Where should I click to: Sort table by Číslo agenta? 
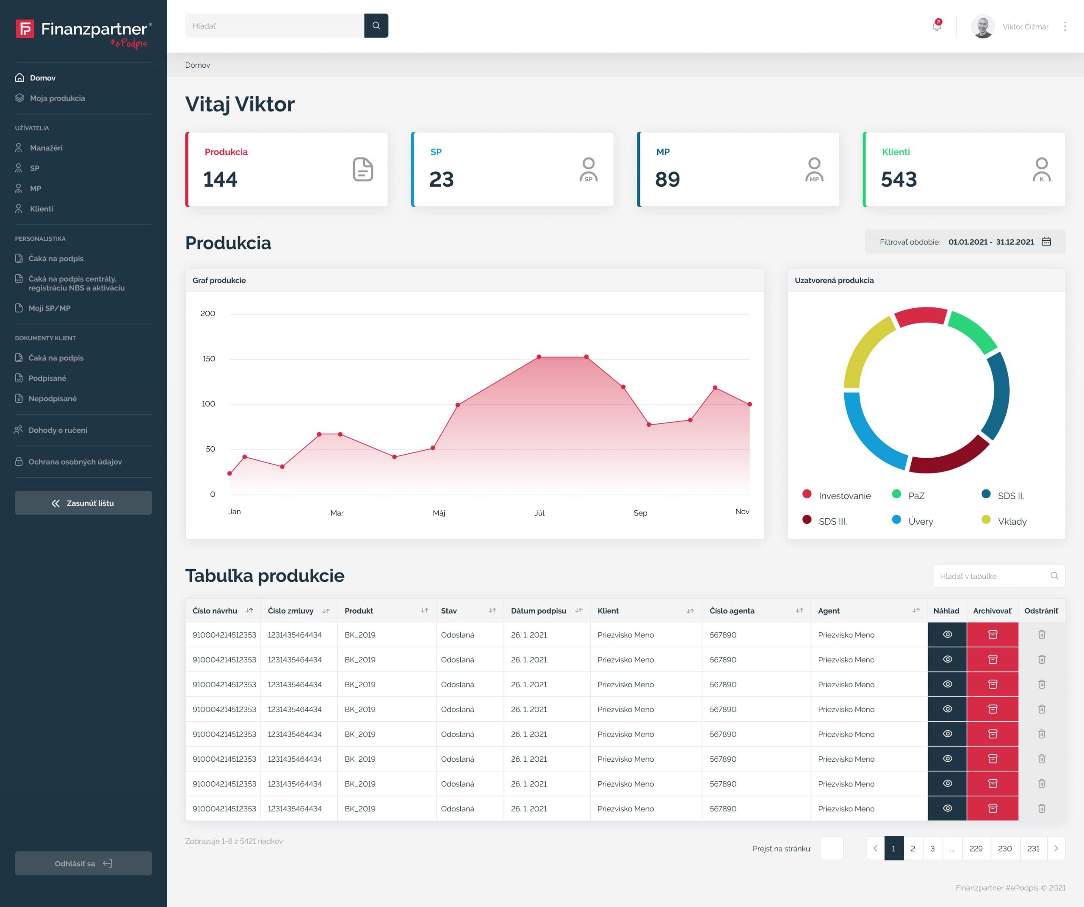[x=799, y=611]
